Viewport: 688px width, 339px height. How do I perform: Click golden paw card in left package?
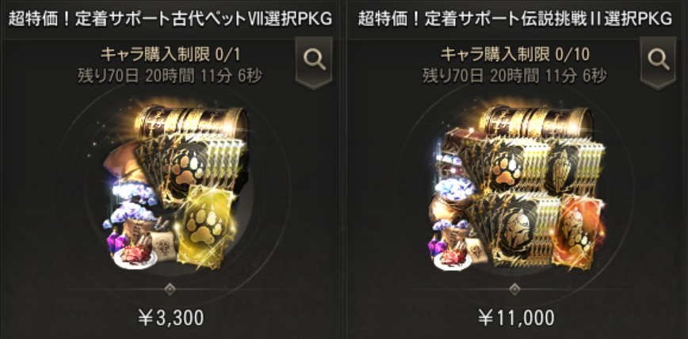[208, 227]
